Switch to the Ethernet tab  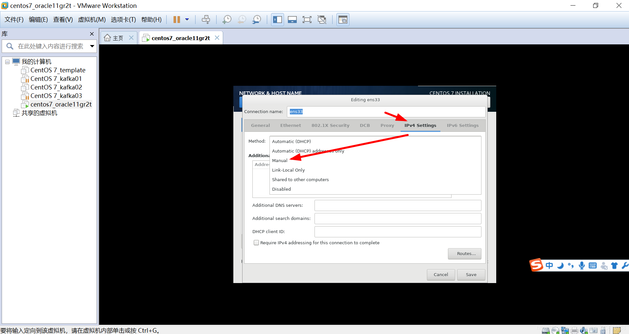pos(291,126)
